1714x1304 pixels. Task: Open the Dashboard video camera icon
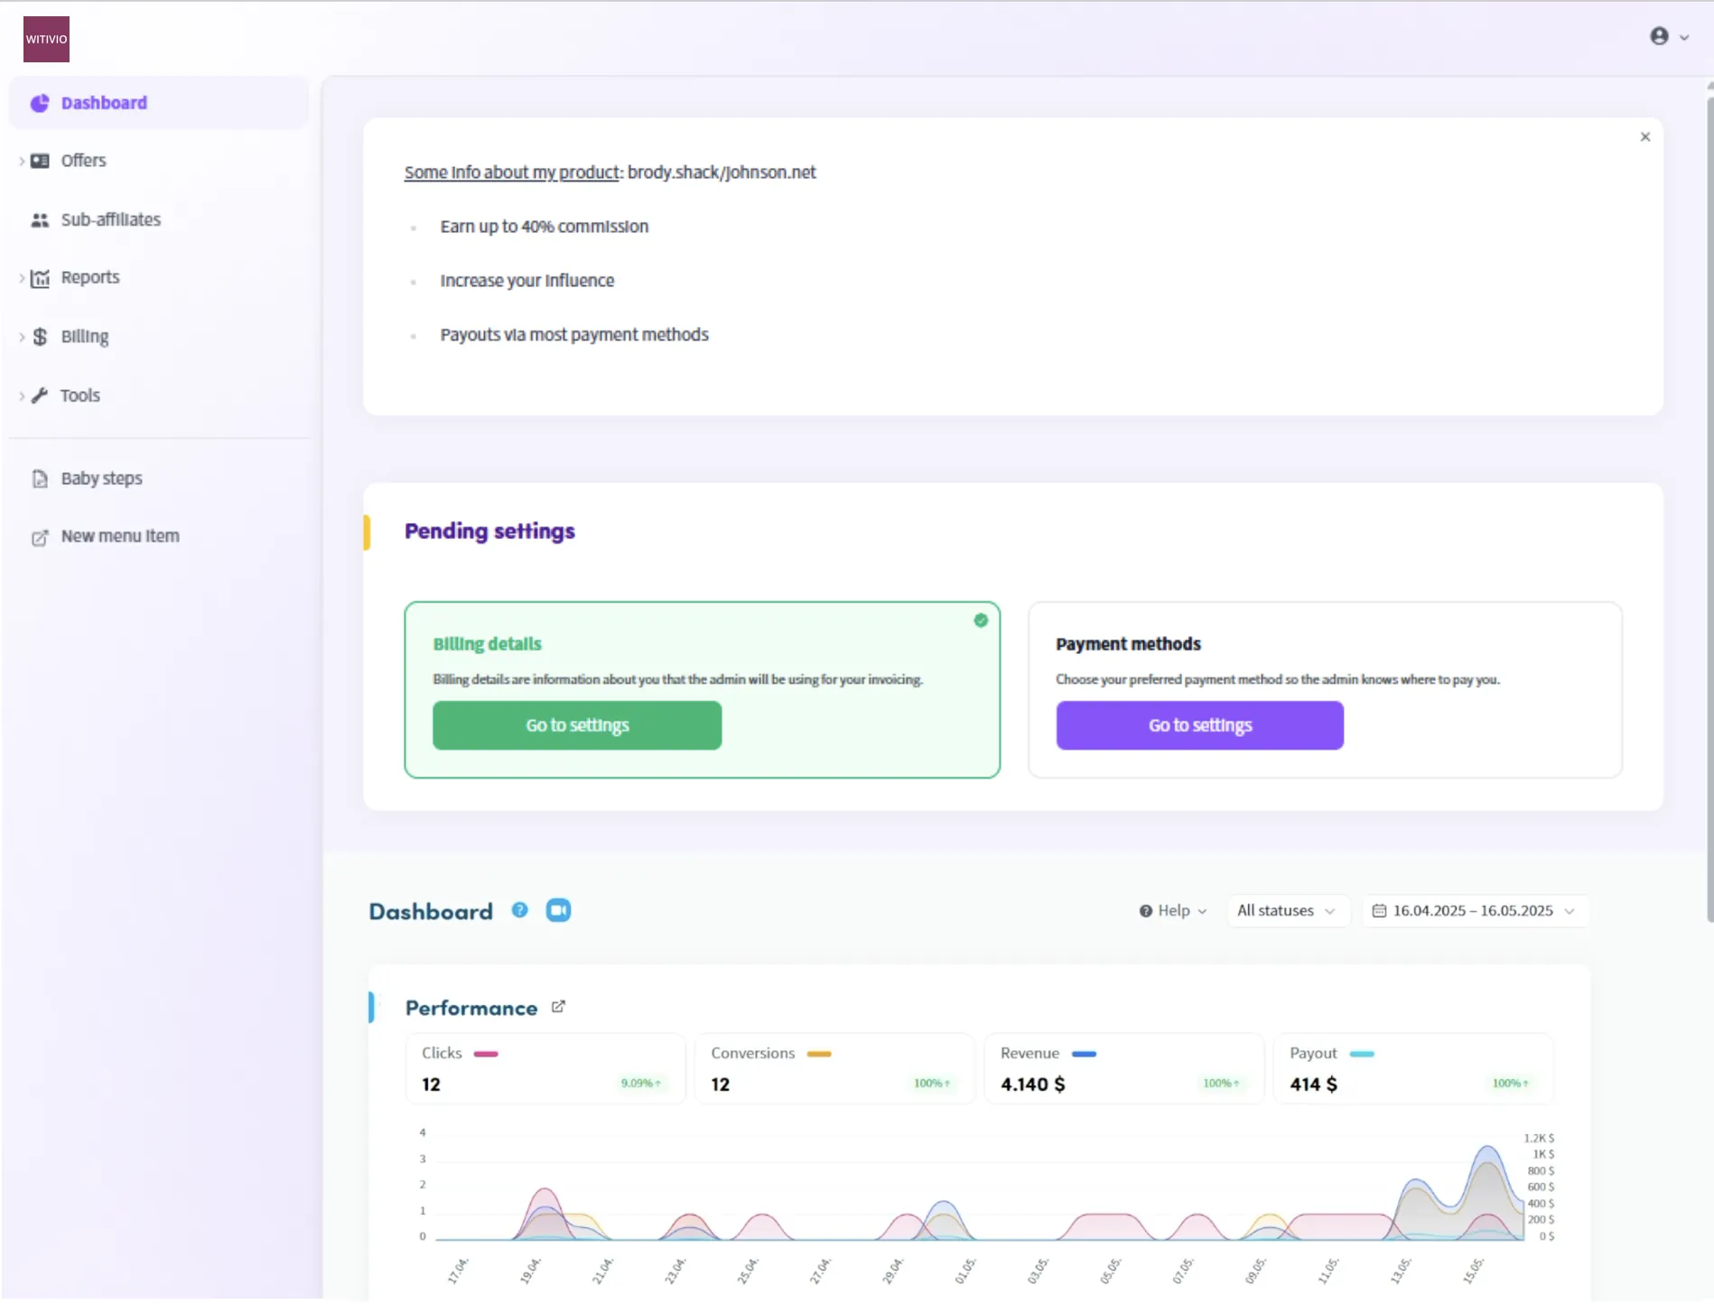tap(558, 910)
